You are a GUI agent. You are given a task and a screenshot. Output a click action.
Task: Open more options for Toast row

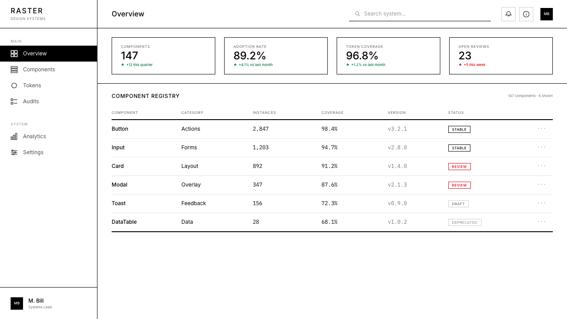(x=542, y=203)
